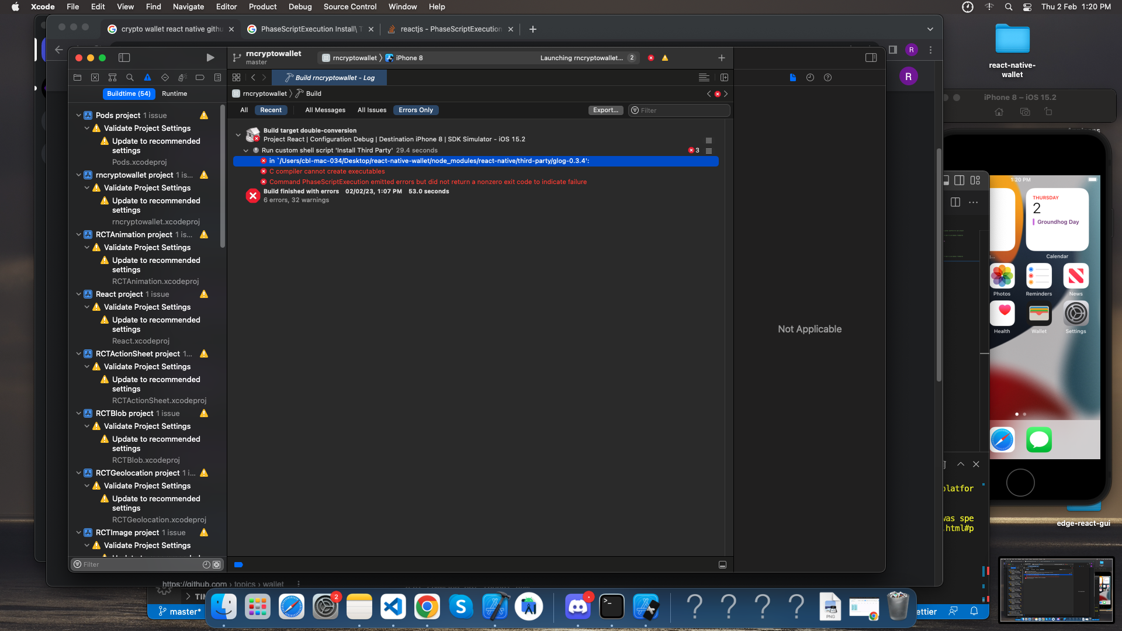
Task: Collapse the RCTBlob project issue group
Action: 78,413
